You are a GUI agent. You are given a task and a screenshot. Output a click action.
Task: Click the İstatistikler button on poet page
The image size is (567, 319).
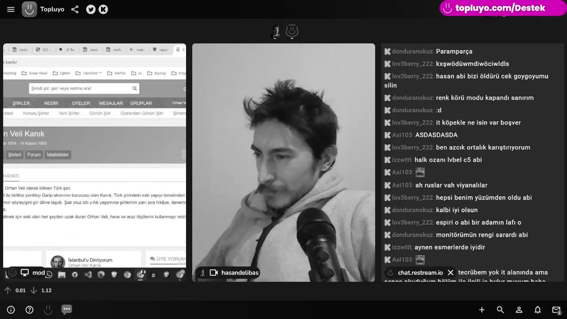[x=58, y=155]
